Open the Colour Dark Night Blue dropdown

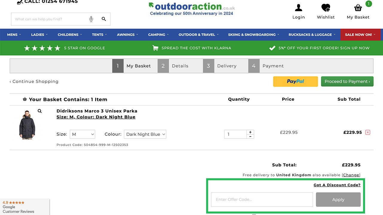tap(145, 134)
